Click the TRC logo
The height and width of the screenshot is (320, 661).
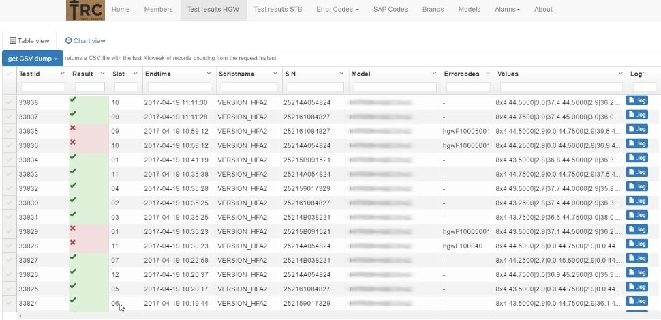[x=86, y=10]
